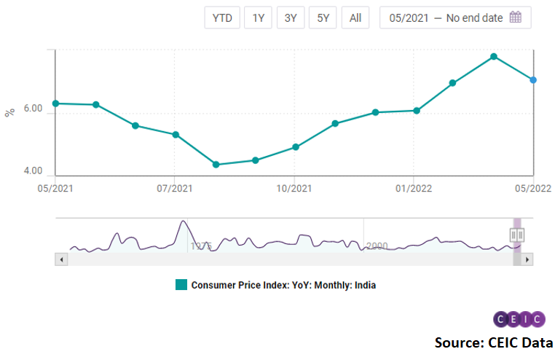Image resolution: width=555 pixels, height=349 pixels.
Task: Click the 01/2022 data point
Action: (x=416, y=111)
